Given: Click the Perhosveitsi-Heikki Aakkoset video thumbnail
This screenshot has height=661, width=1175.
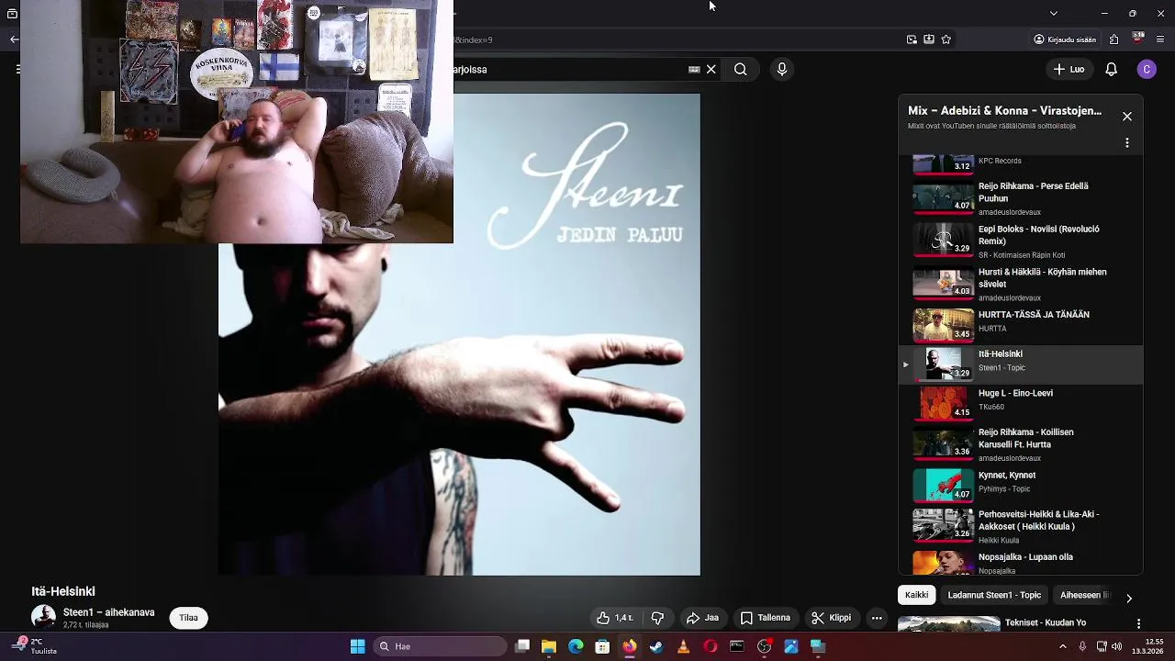Looking at the screenshot, I should [x=943, y=524].
